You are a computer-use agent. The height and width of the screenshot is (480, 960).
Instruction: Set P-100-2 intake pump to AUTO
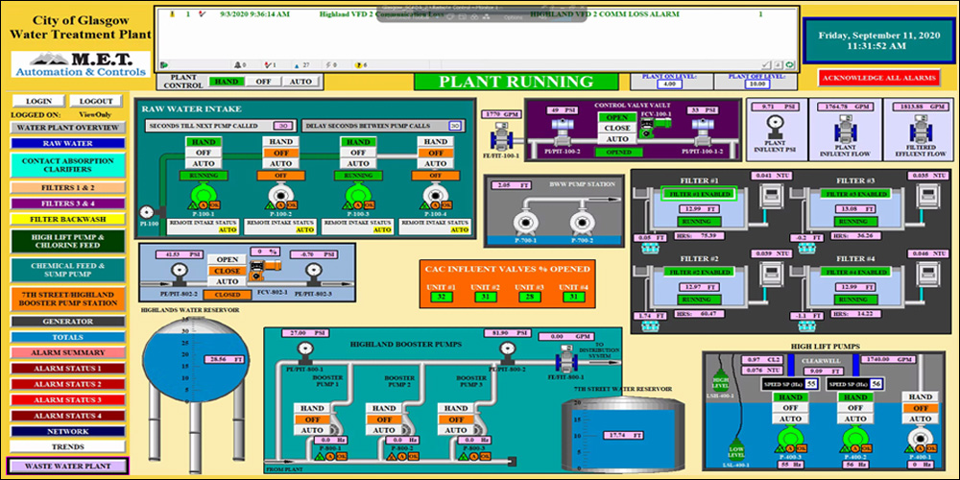[280, 163]
